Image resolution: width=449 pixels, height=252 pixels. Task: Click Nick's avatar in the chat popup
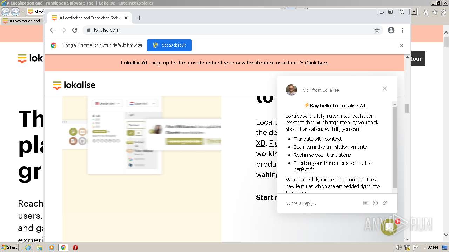[291, 90]
